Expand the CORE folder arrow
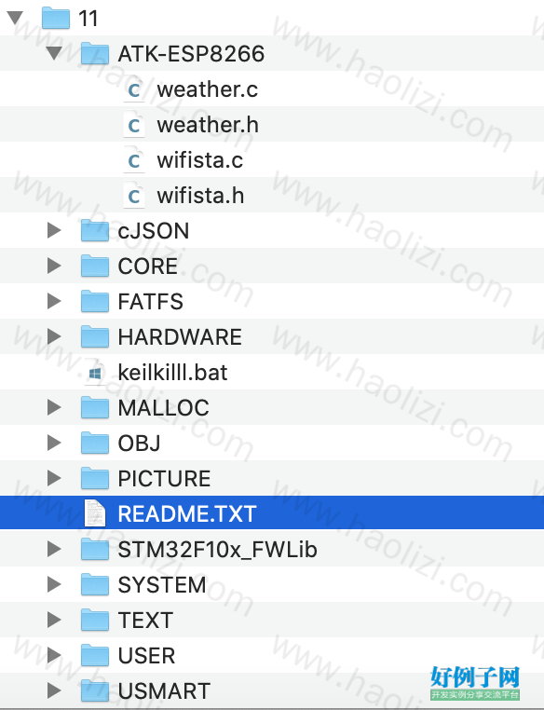 tap(54, 266)
